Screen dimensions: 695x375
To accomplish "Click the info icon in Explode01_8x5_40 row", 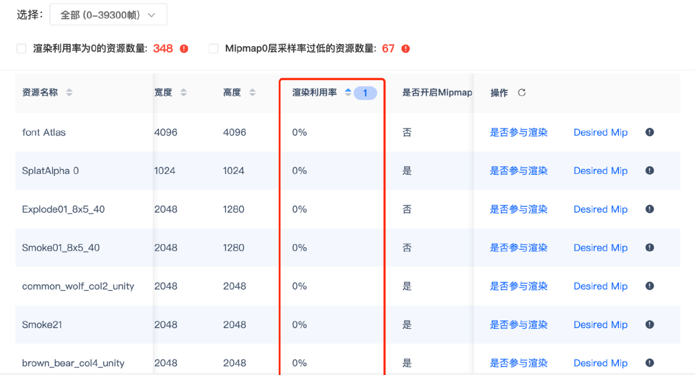I will pyautogui.click(x=649, y=209).
